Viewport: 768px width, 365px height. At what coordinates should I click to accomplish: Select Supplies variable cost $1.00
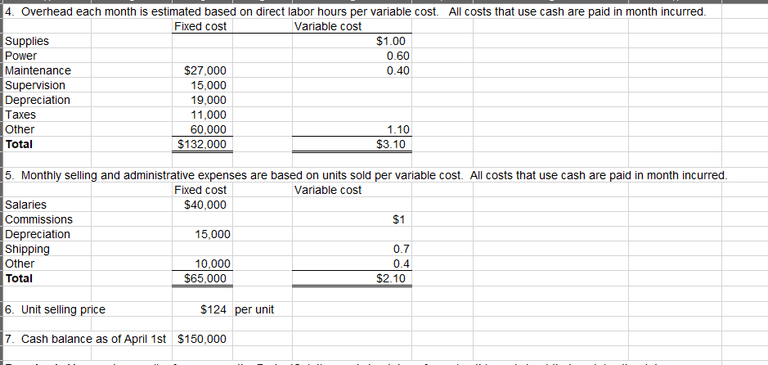[x=393, y=42]
